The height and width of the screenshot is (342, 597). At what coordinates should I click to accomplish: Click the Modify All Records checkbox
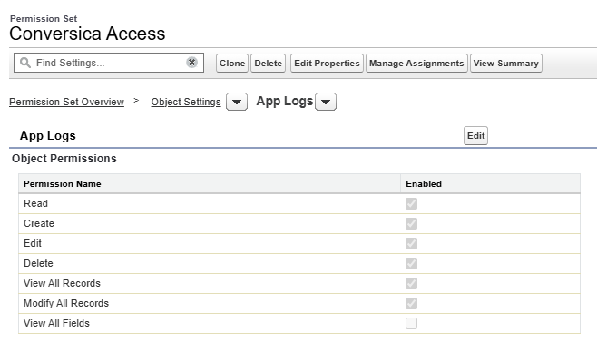coord(411,303)
